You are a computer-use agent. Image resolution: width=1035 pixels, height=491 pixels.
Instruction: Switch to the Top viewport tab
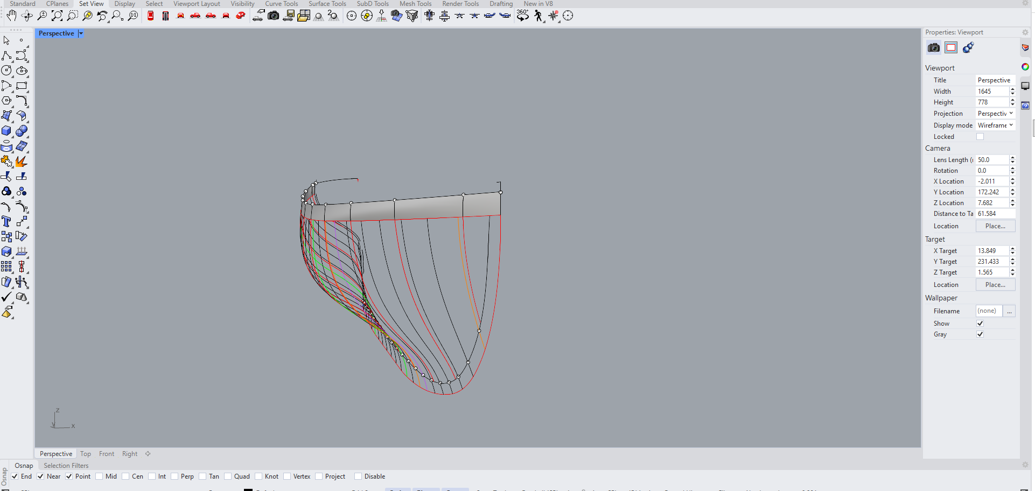pos(86,454)
